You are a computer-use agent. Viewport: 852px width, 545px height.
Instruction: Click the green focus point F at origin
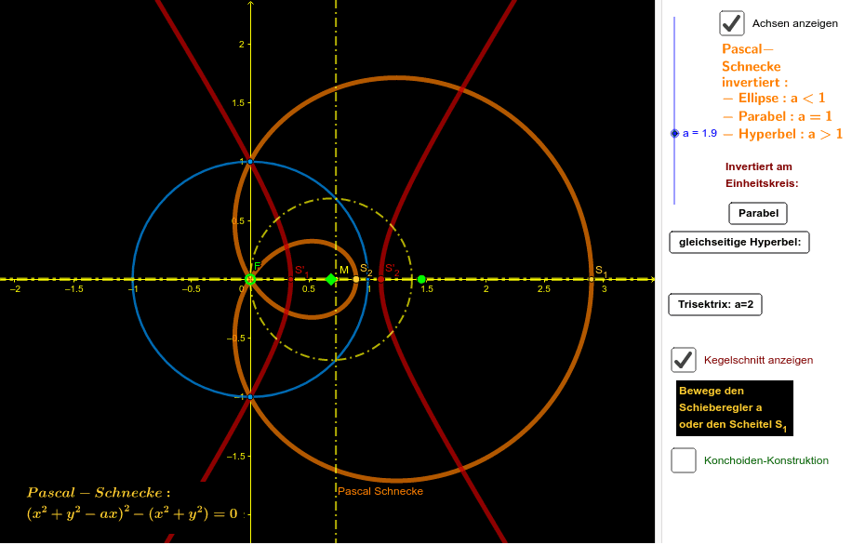(250, 279)
